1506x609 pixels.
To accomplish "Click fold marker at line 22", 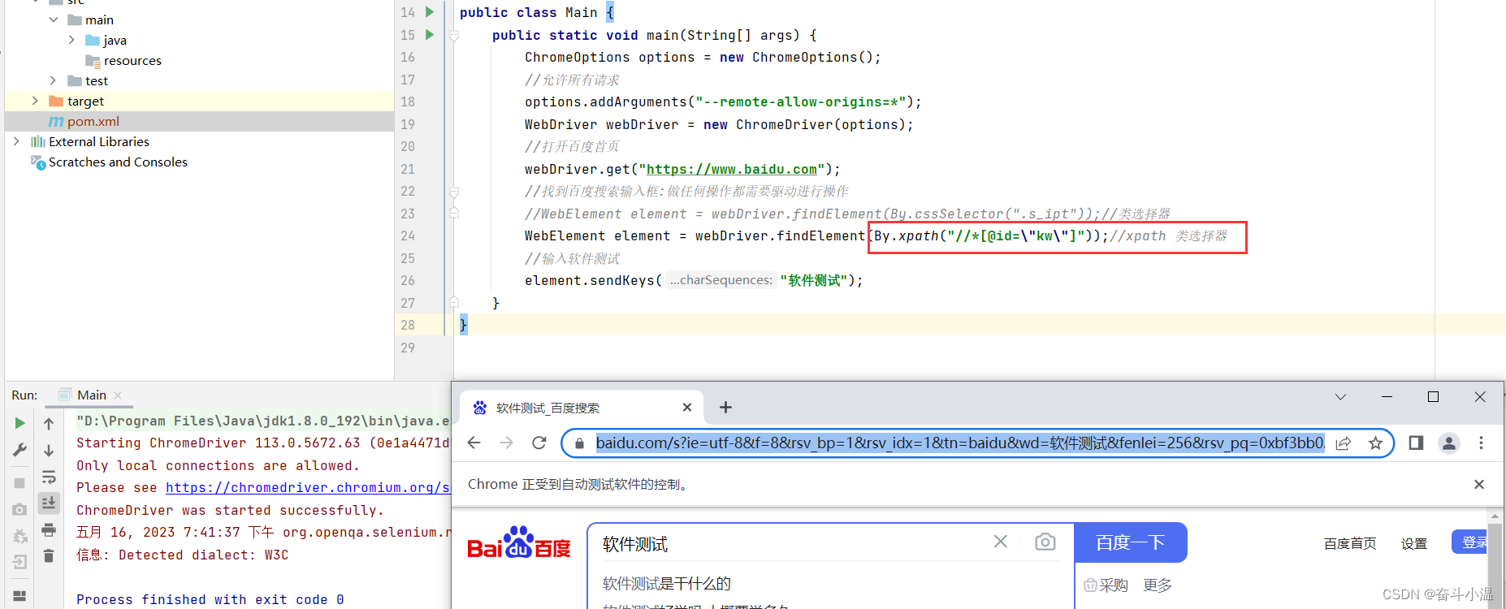I will pos(454,192).
